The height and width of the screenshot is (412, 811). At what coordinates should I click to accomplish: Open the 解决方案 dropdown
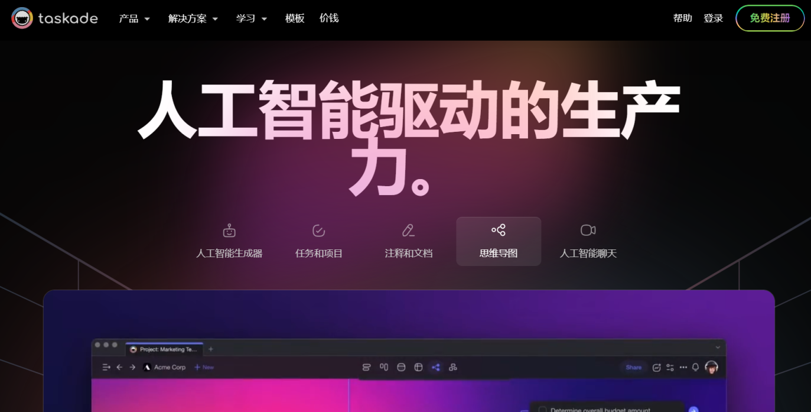(193, 18)
